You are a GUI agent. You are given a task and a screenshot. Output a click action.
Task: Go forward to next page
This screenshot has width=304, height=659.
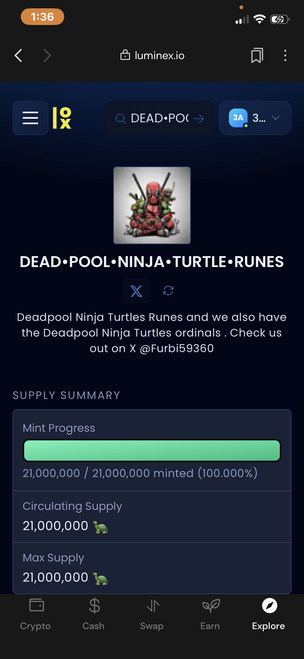[x=47, y=55]
